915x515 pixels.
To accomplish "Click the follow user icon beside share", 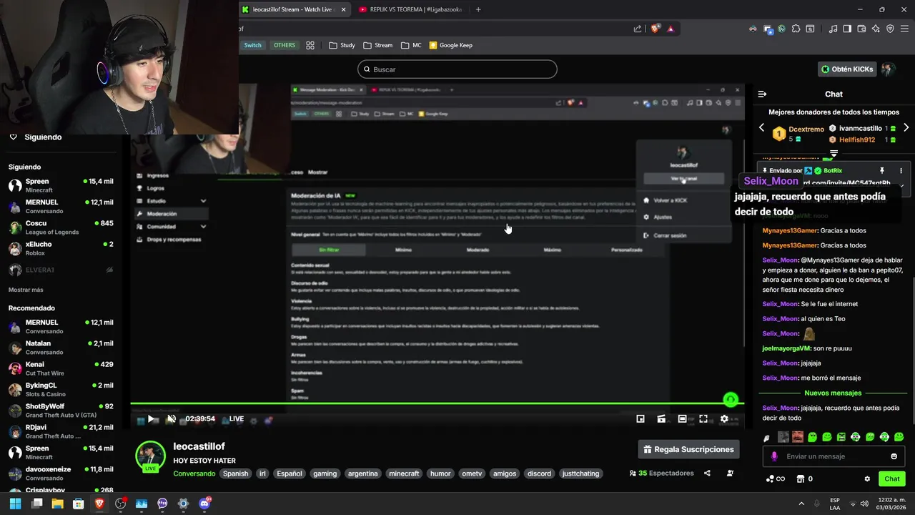I will (730, 473).
